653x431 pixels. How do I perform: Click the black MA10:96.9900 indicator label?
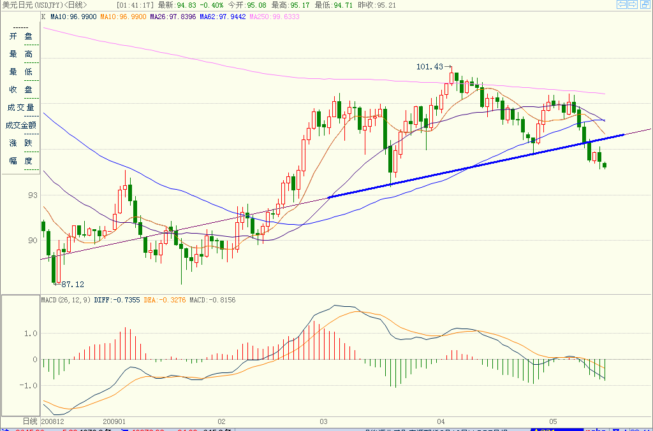click(73, 17)
